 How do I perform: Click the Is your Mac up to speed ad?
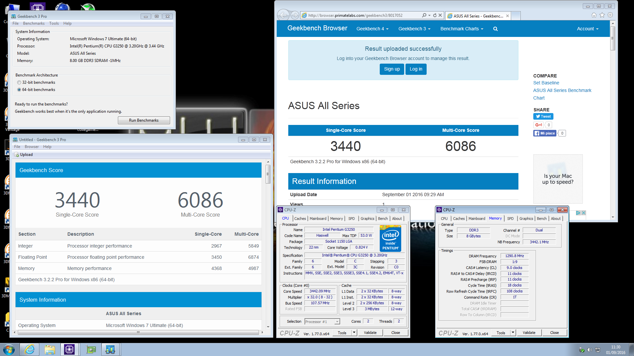(x=558, y=179)
